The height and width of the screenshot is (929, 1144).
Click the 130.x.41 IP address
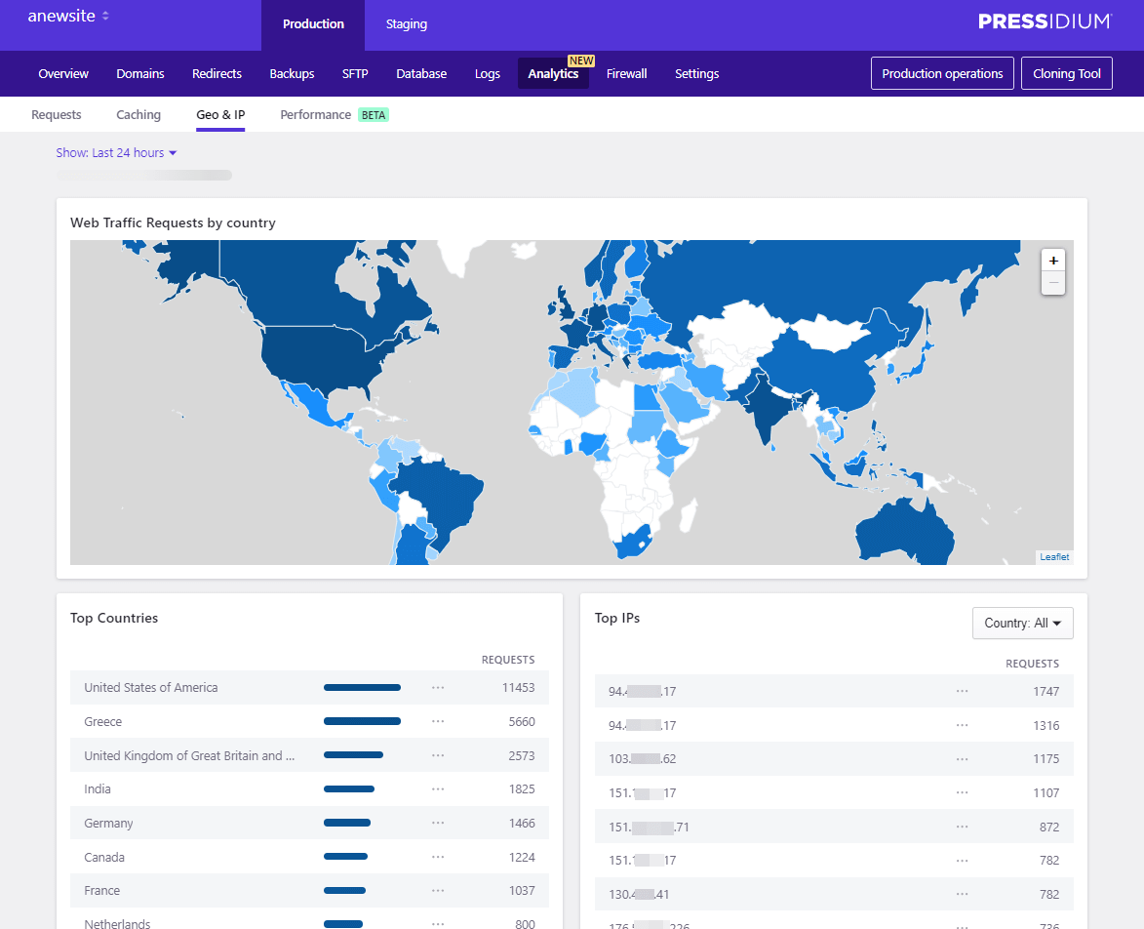pos(639,894)
